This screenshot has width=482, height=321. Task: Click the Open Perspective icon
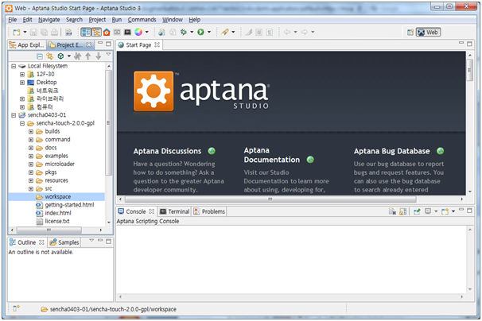point(410,33)
